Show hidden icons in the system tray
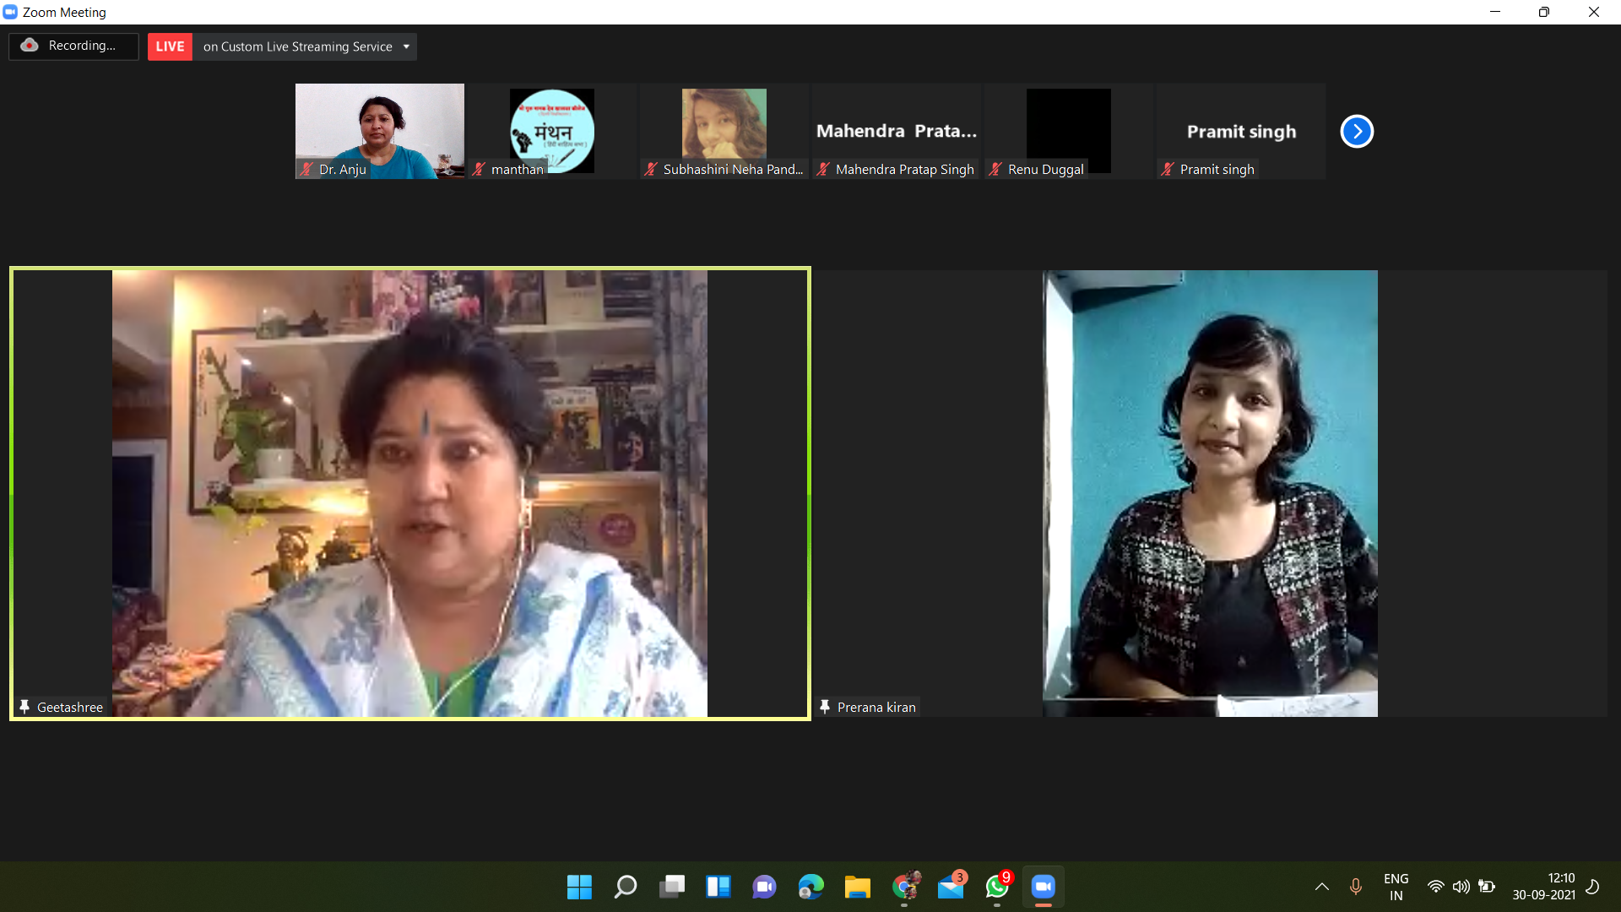This screenshot has width=1621, height=912. [x=1322, y=887]
